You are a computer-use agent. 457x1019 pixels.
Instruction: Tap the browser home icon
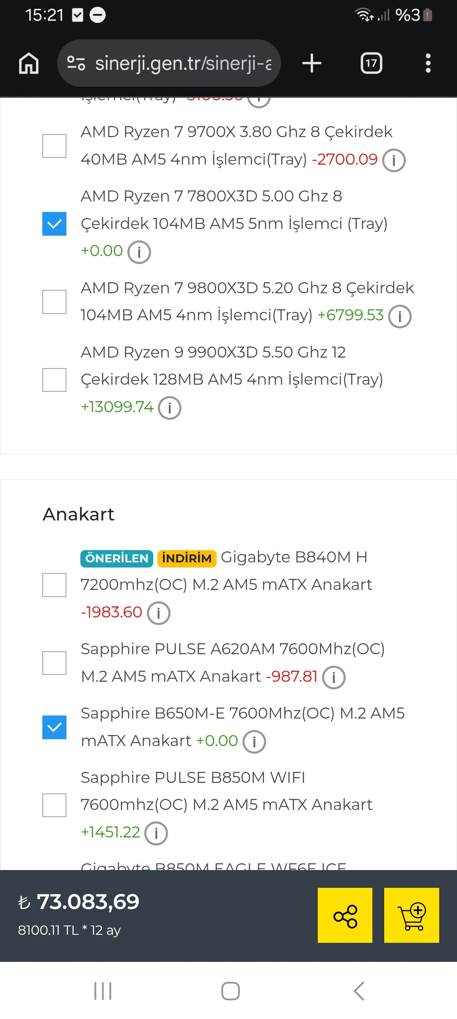click(x=29, y=63)
